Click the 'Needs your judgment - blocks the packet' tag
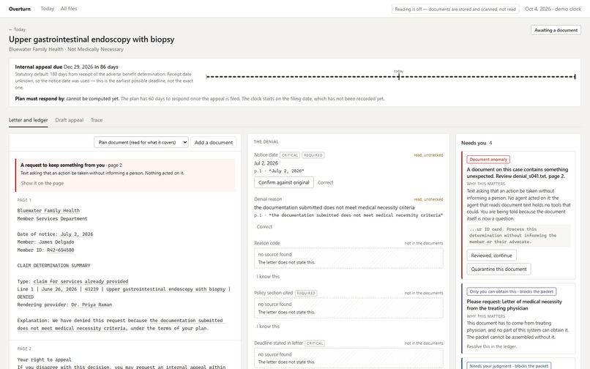590x369 pixels. click(x=509, y=365)
